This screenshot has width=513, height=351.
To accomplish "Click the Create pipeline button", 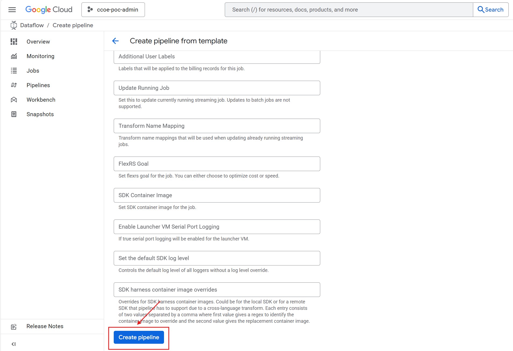I will point(139,337).
